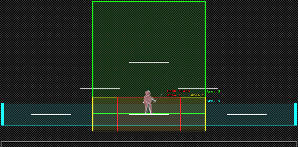
Task: Click the white platform under the character
Action: coord(149,114)
